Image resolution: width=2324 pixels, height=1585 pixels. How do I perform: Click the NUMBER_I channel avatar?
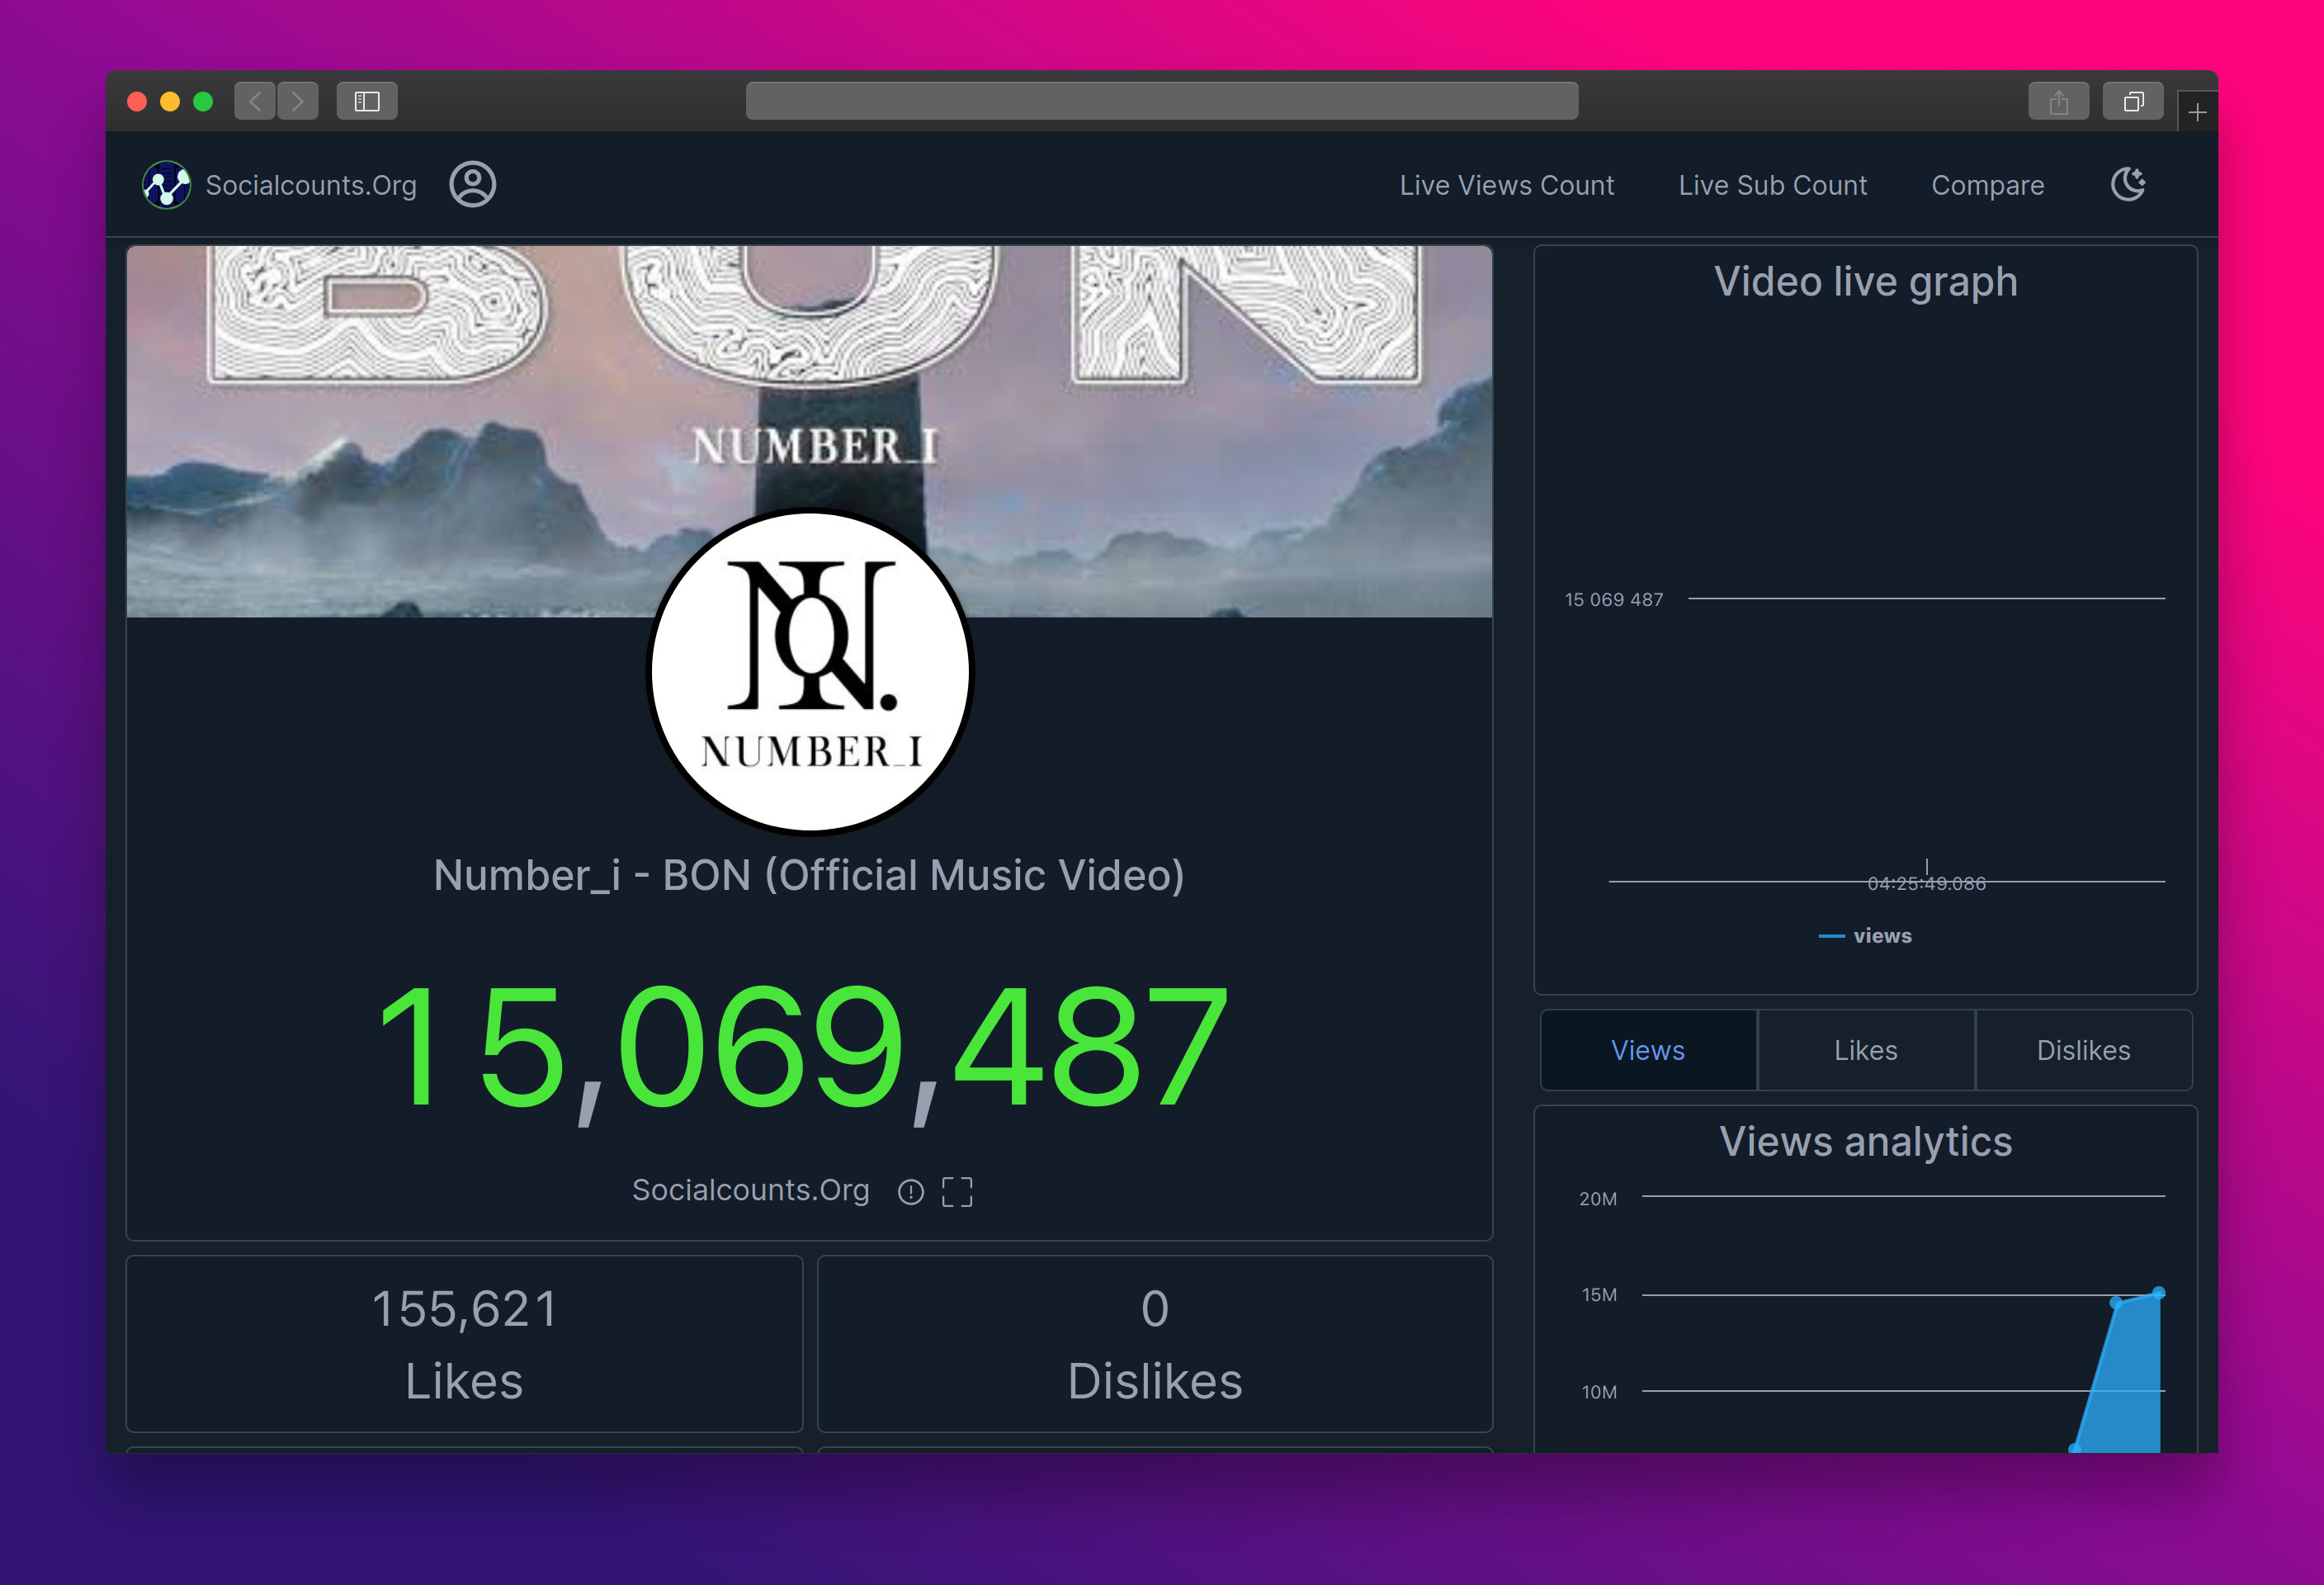(810, 671)
